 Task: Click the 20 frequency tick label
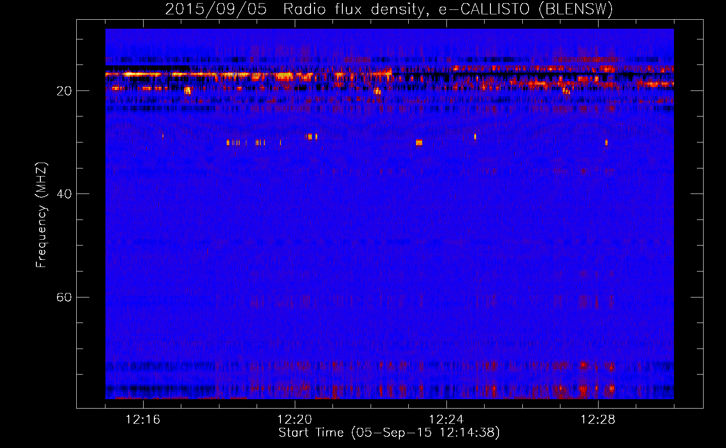click(64, 91)
